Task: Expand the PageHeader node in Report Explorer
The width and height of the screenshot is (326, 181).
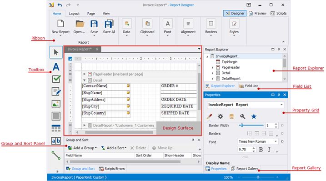Action: 212,67
